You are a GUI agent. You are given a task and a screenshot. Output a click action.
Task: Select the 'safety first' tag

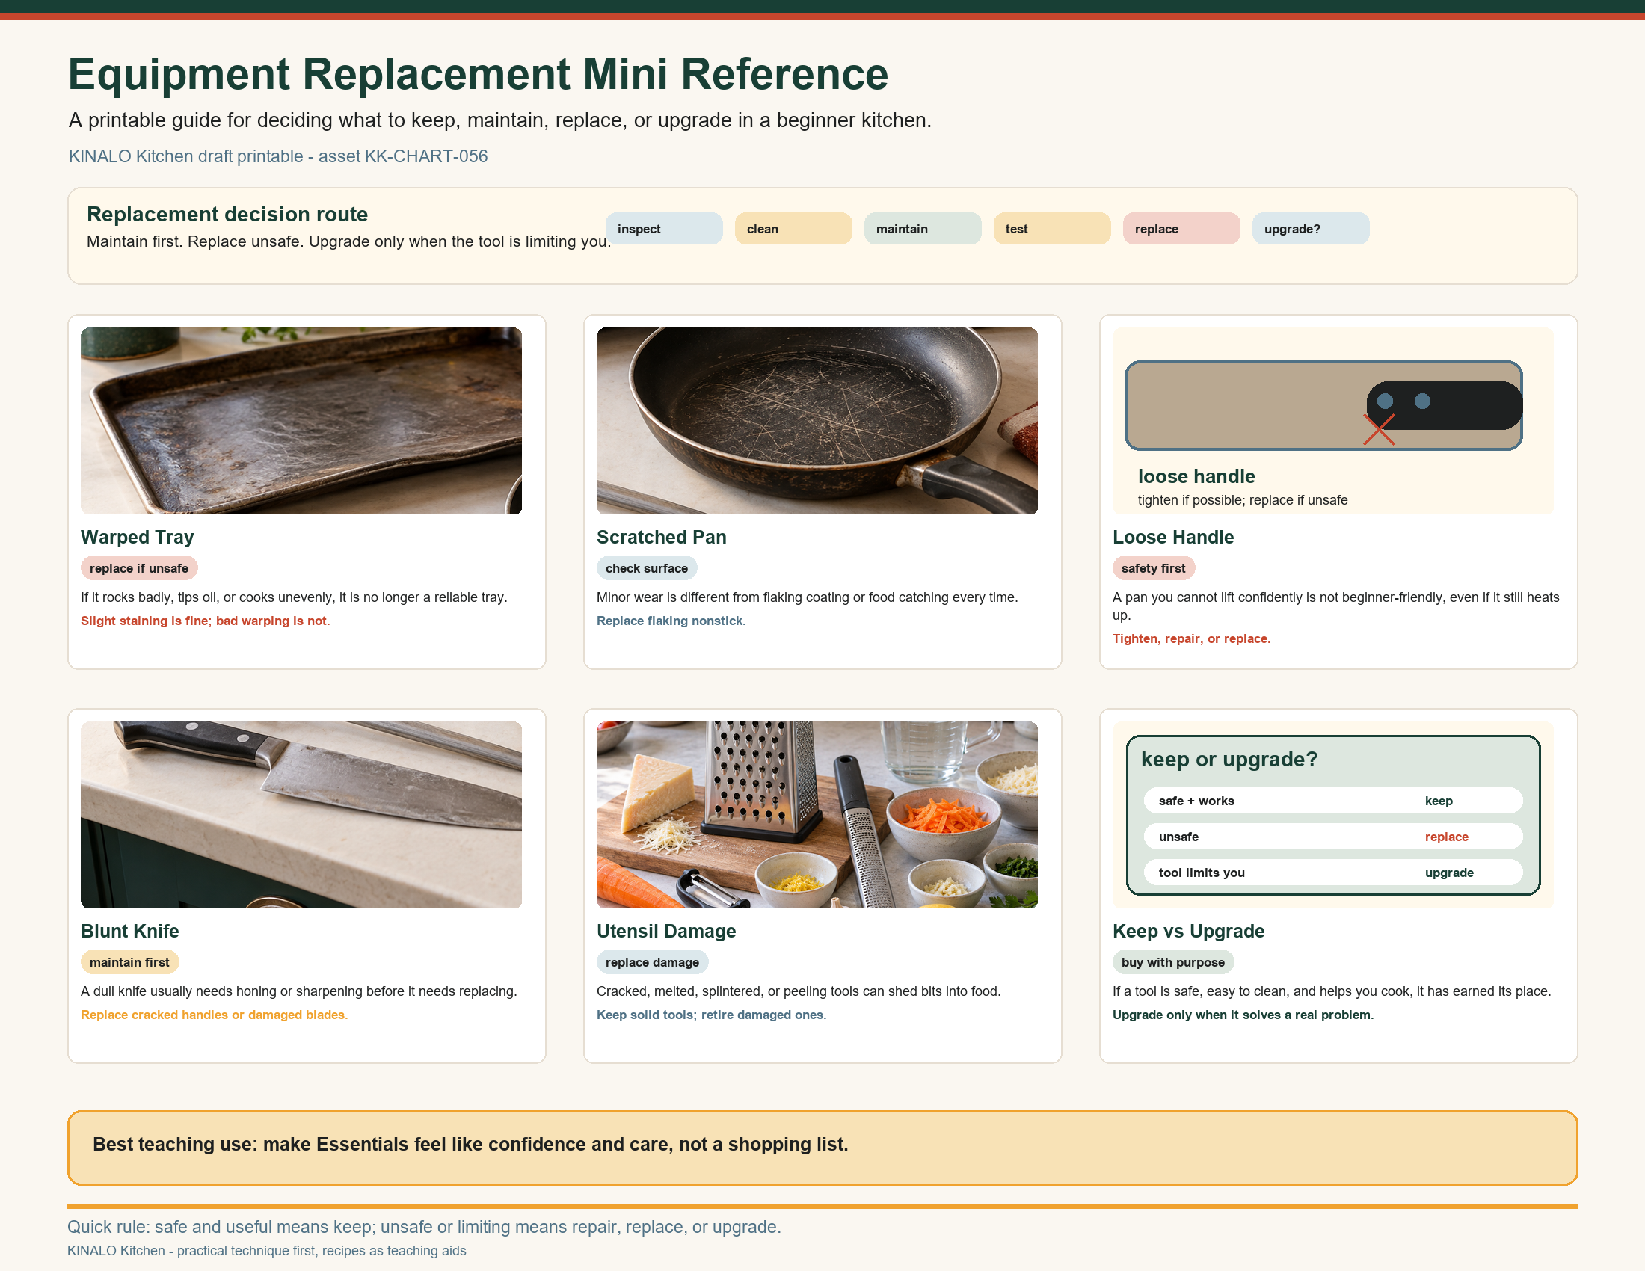(x=1153, y=568)
